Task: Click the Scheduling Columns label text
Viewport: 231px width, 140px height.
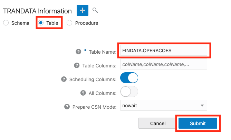Action: [93, 79]
